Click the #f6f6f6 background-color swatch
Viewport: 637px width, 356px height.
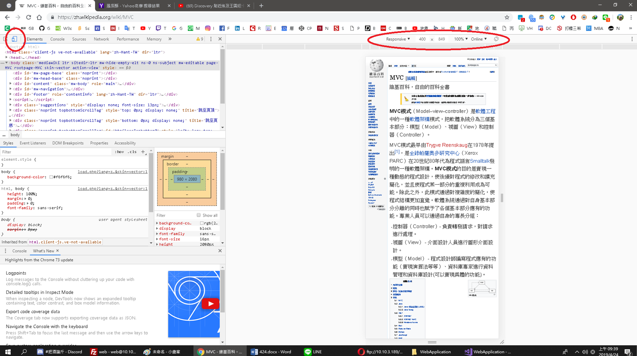point(51,177)
